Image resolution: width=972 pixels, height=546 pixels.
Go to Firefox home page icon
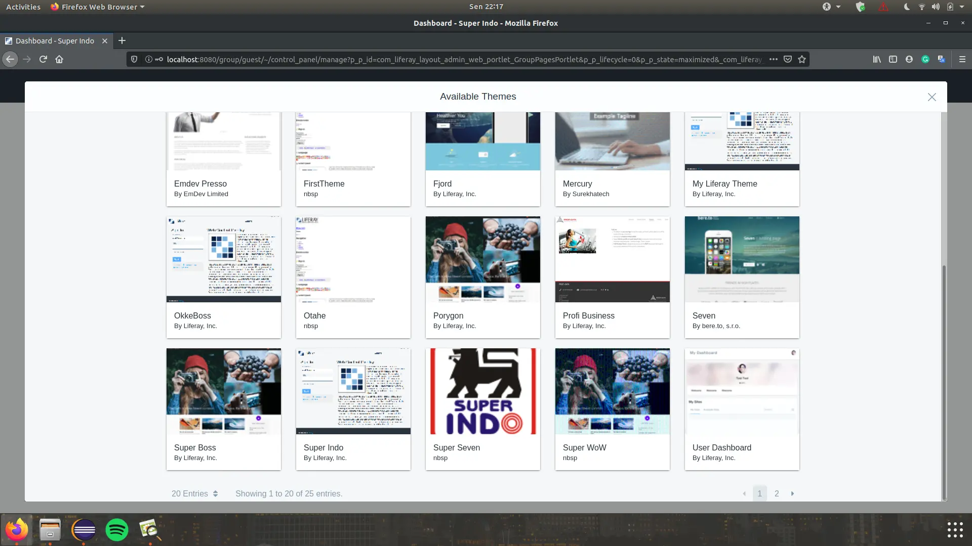(x=59, y=59)
